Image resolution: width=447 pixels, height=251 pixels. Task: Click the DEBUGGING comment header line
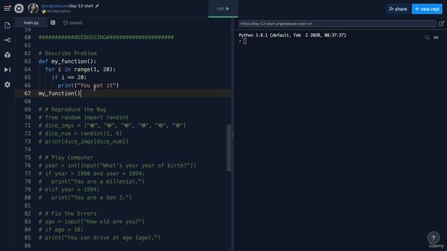click(106, 37)
